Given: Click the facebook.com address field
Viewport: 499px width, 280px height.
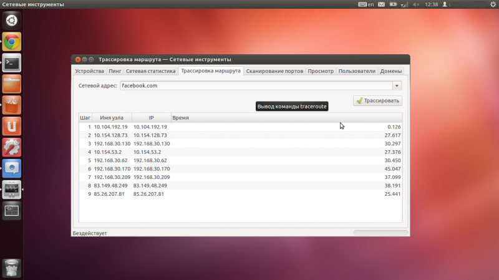Looking at the screenshot, I should pyautogui.click(x=256, y=86).
